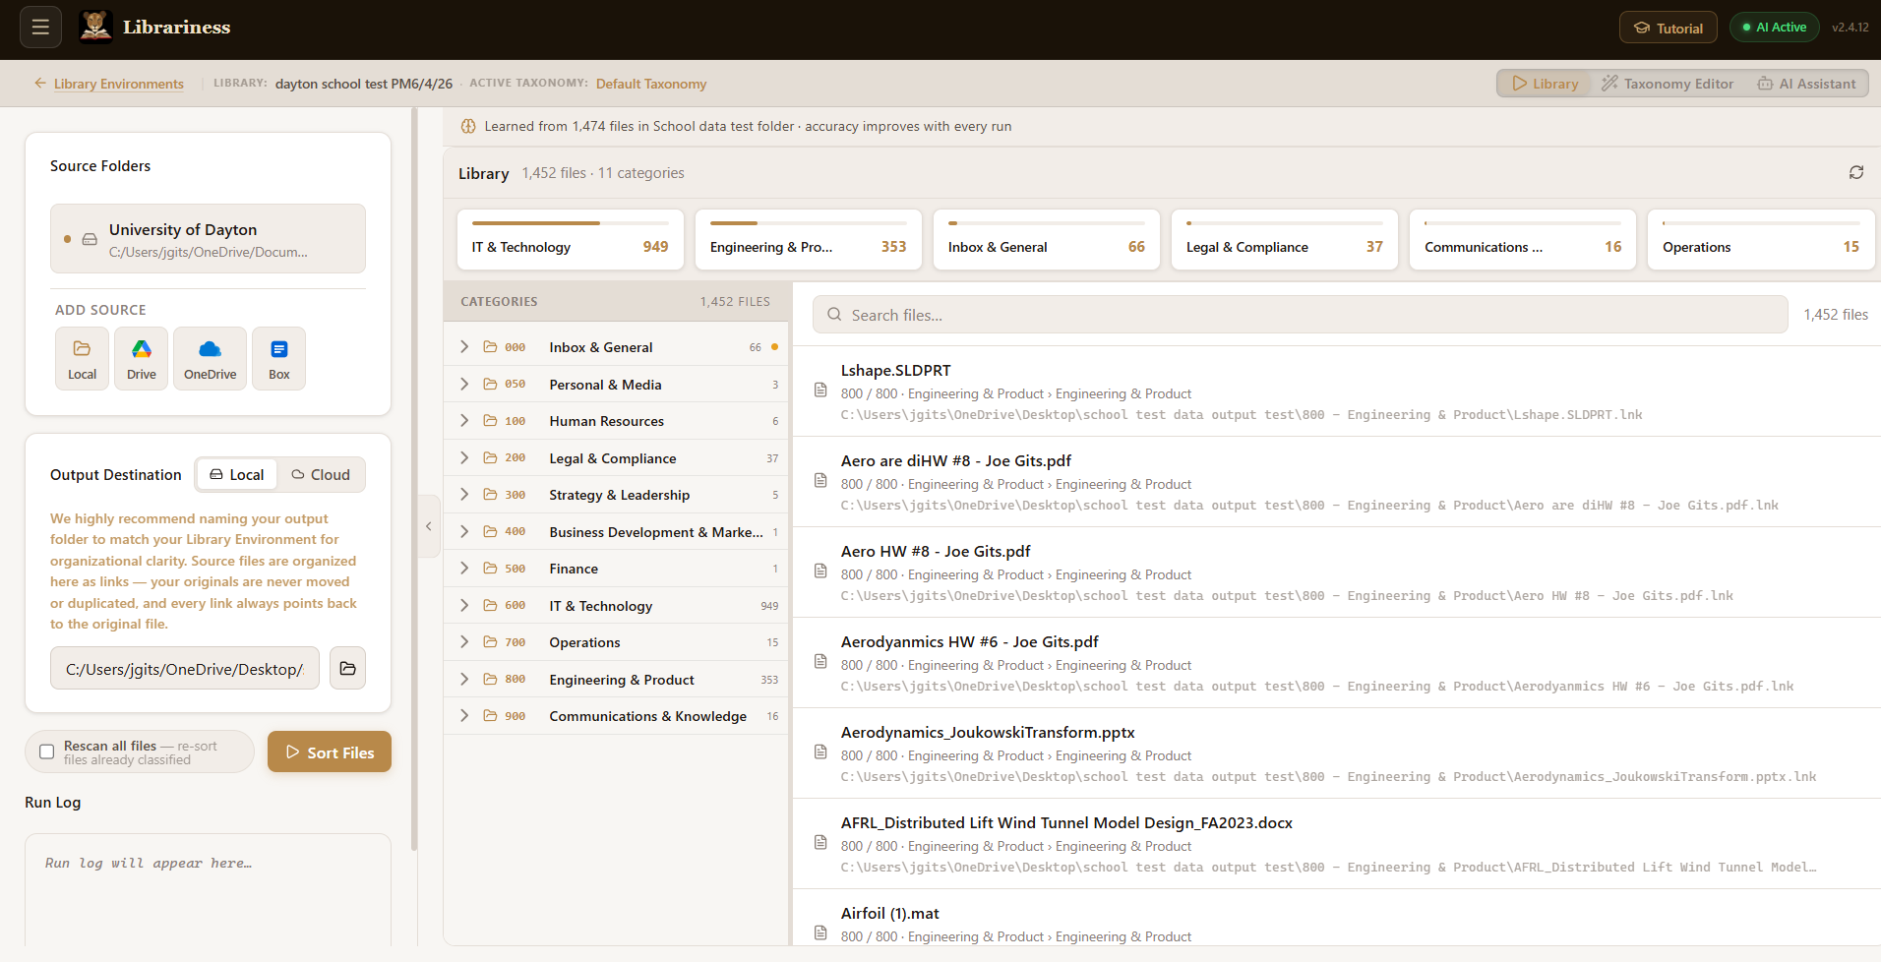The image size is (1881, 962).
Task: Open the hamburger navigation menu
Action: [x=40, y=28]
